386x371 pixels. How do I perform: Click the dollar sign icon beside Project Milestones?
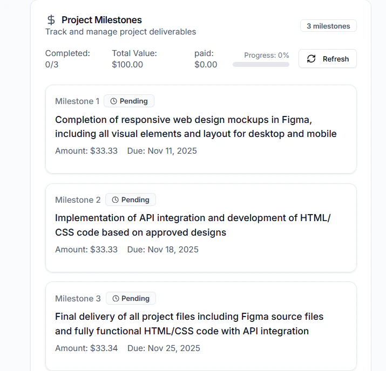[51, 20]
